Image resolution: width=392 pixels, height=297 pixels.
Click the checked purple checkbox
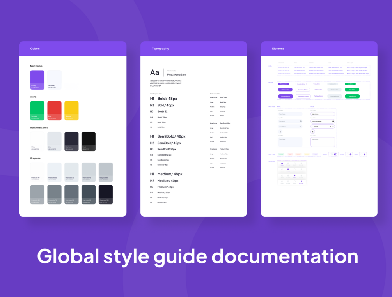click(351, 154)
